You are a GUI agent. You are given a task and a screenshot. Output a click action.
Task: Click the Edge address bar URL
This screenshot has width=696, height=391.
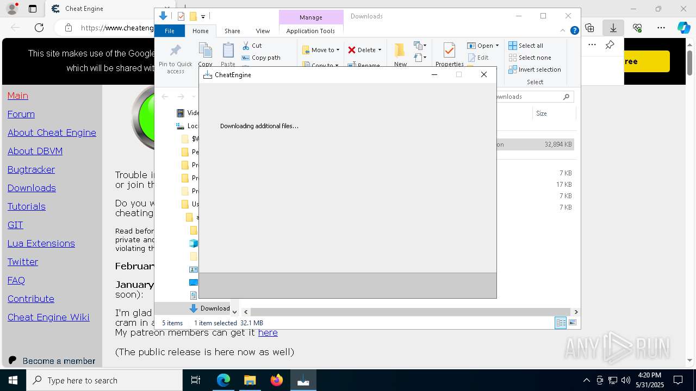117,28
